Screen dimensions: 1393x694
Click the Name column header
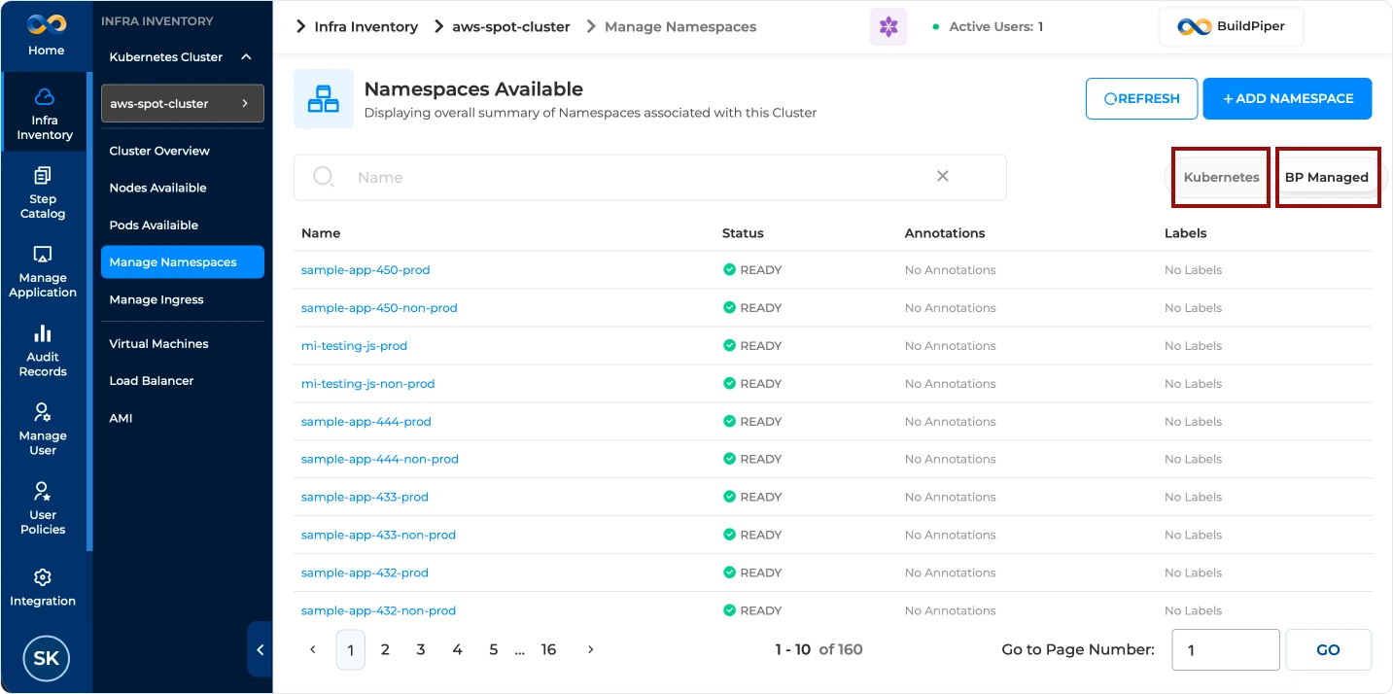coord(321,233)
